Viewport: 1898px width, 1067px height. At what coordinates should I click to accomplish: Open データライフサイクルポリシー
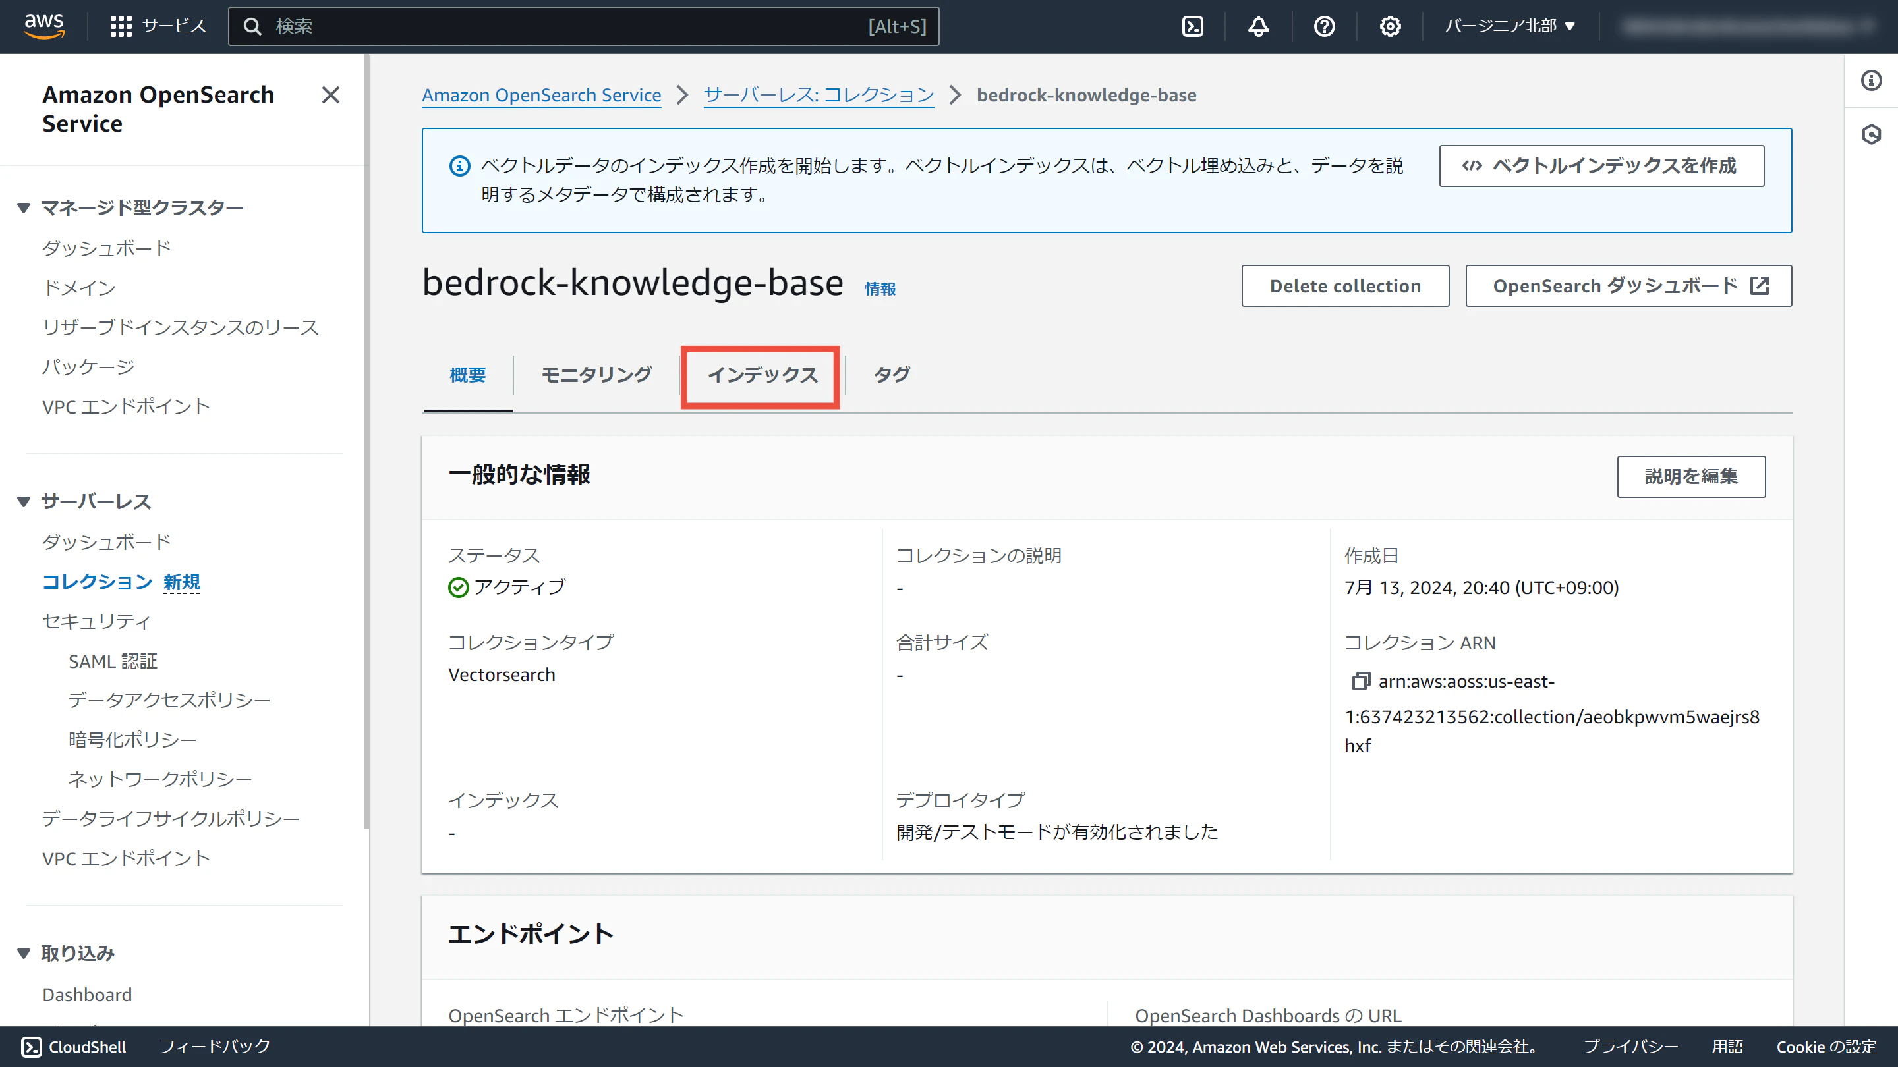point(171,819)
